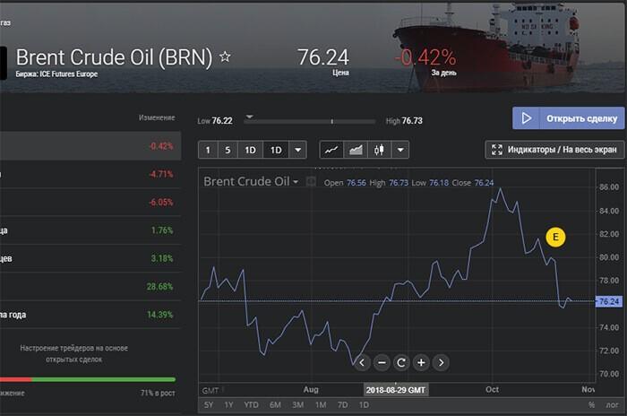Add Brent Crude Oil to favorites star
The height and width of the screenshot is (416, 627).
(x=225, y=57)
